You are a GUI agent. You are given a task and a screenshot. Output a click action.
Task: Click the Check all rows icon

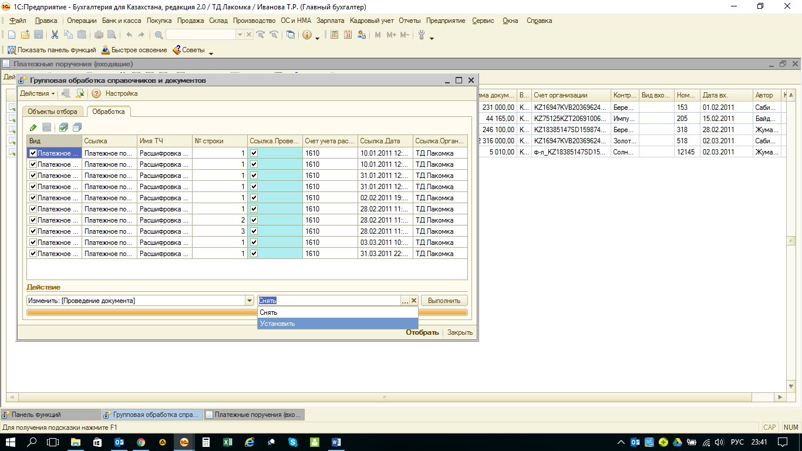coord(63,127)
